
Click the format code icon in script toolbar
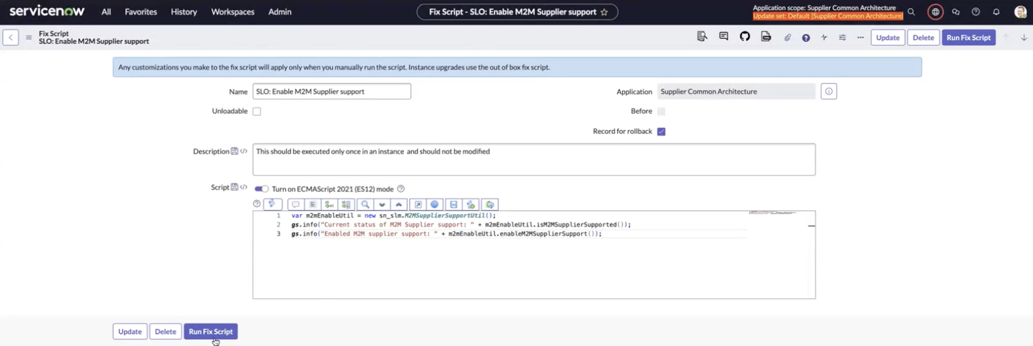tap(313, 204)
